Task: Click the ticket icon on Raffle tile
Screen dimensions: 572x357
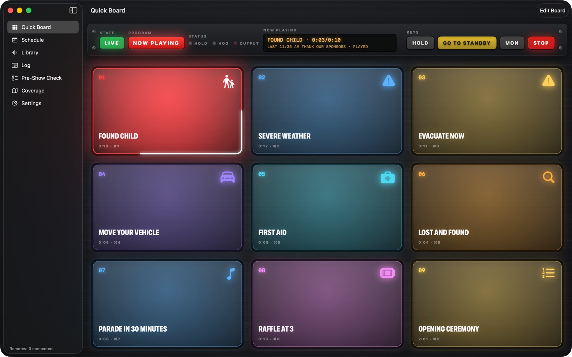Action: (387, 273)
